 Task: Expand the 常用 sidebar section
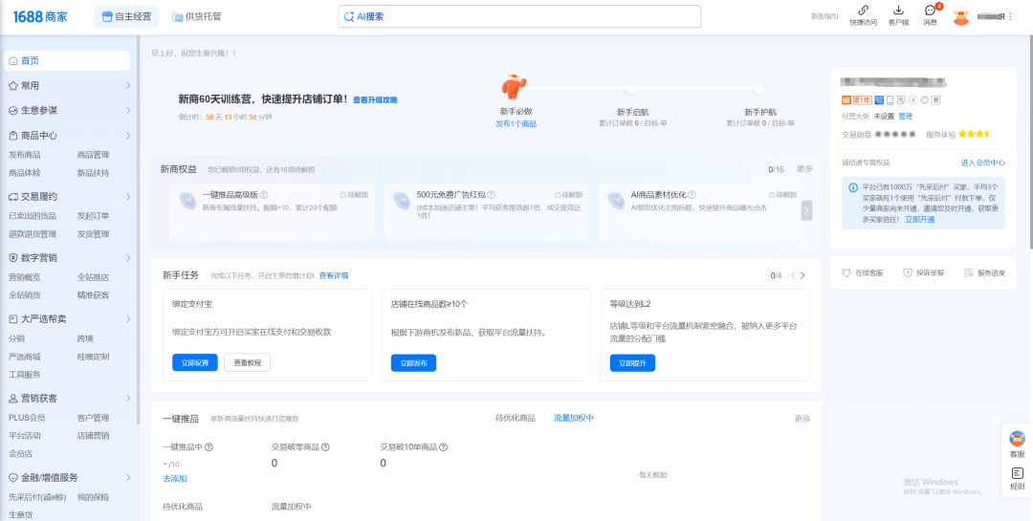[128, 86]
